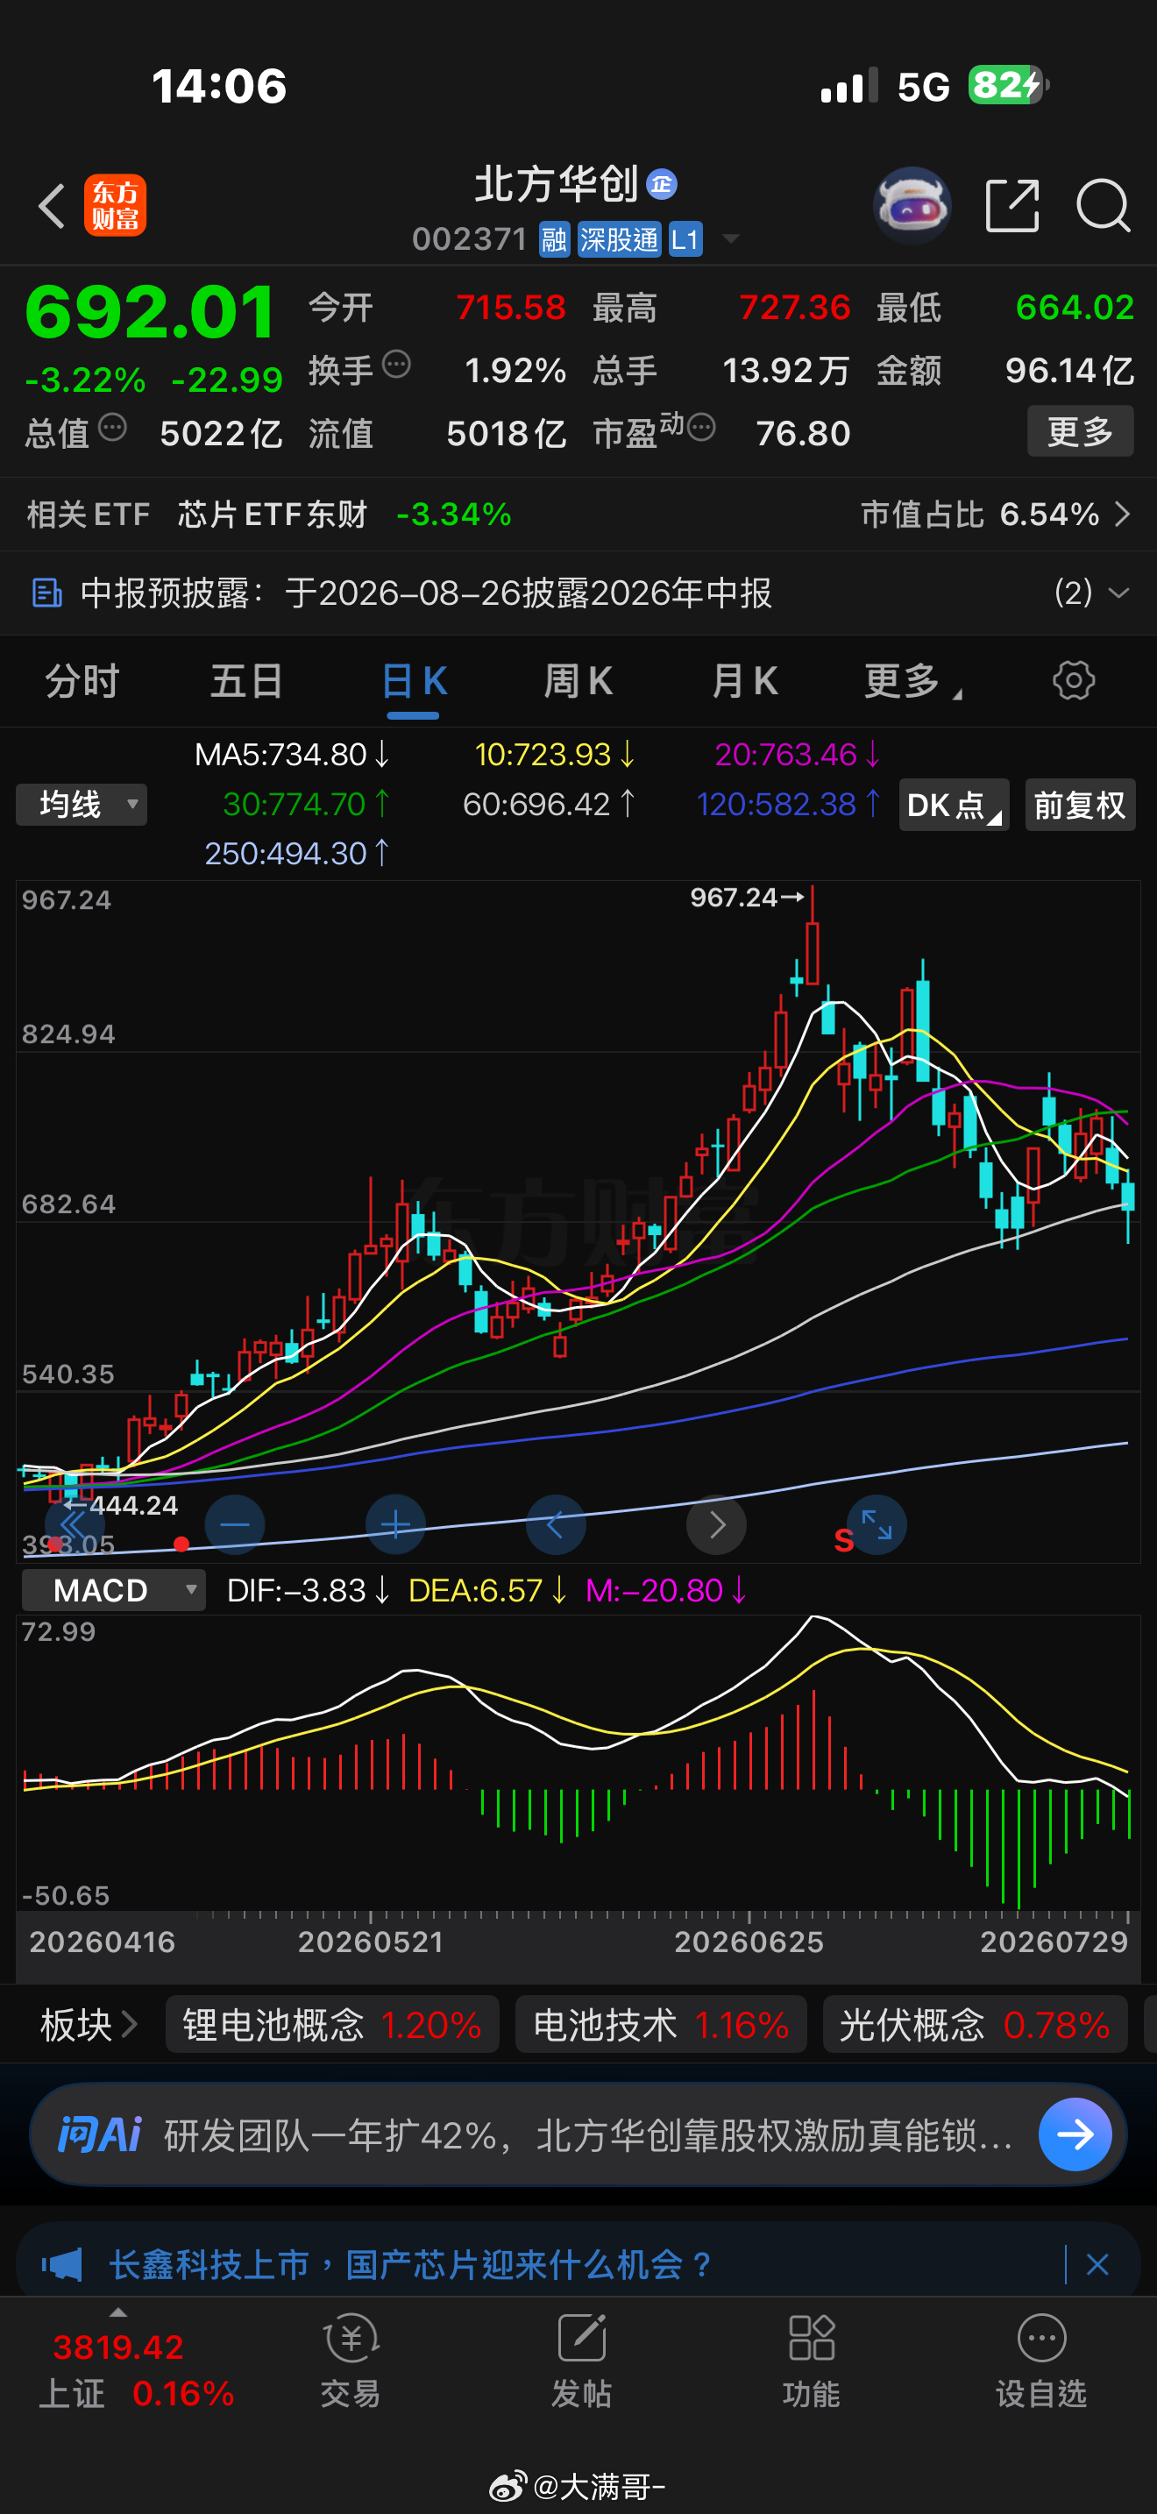Tap the 444.24 low price marker
This screenshot has width=1157, height=2514.
(x=122, y=1505)
